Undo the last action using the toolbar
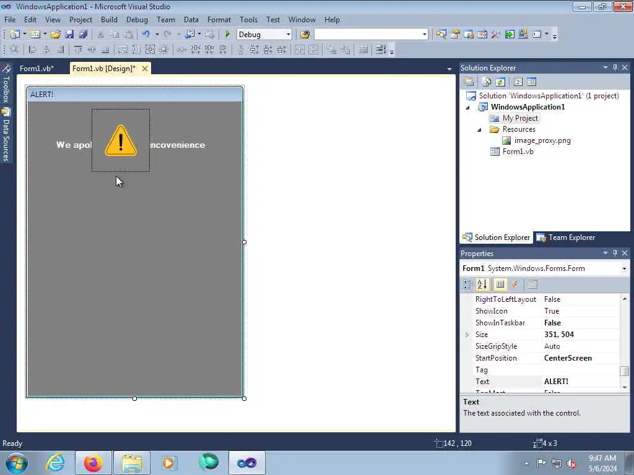This screenshot has height=475, width=634. (146, 35)
